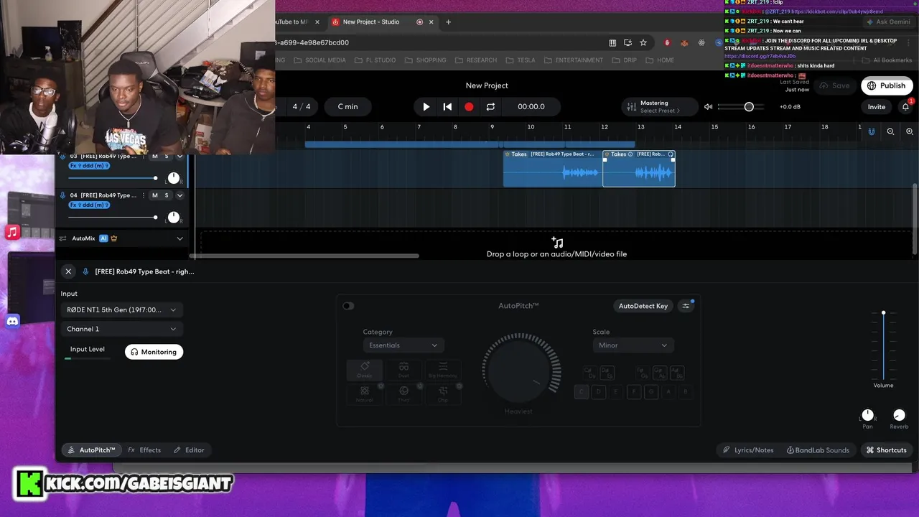919x517 pixels.
Task: Click the AutoDetect Key button
Action: point(643,306)
